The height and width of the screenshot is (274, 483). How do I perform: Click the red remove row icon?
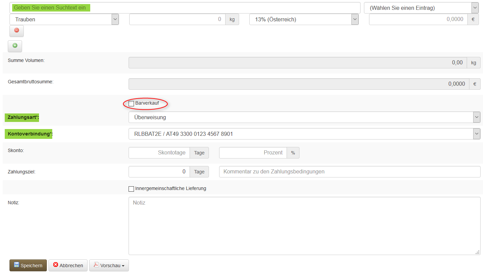coord(17,30)
